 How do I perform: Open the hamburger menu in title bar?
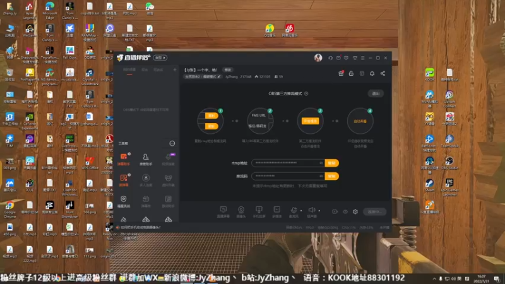pyautogui.click(x=362, y=58)
